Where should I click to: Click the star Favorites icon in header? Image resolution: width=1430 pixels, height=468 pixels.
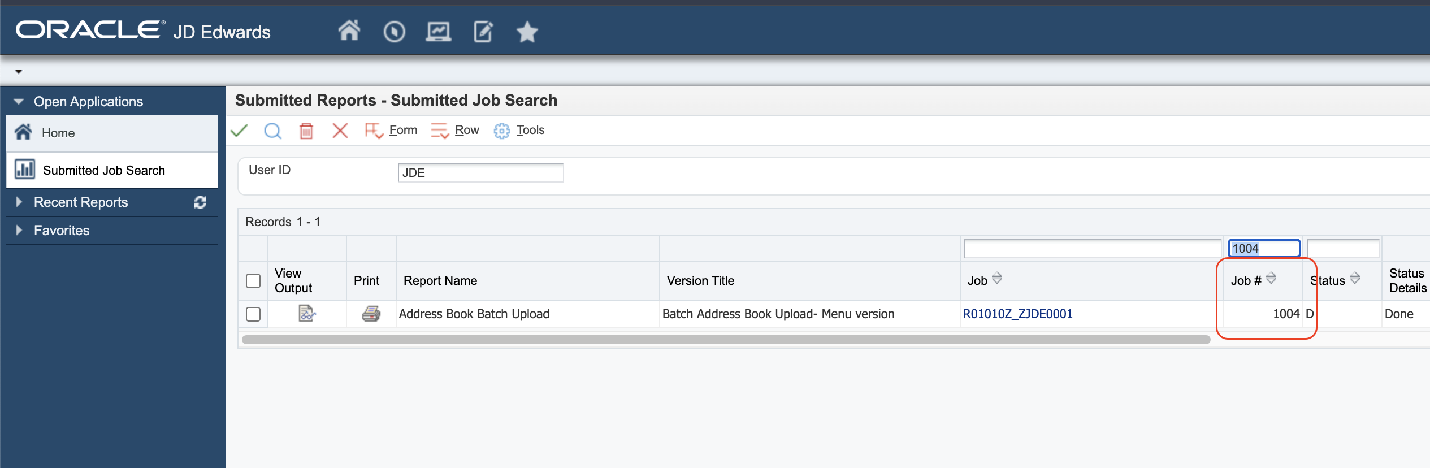click(527, 32)
